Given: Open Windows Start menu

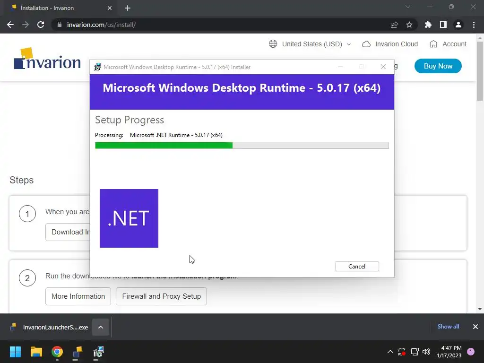Looking at the screenshot, I should tap(15, 352).
